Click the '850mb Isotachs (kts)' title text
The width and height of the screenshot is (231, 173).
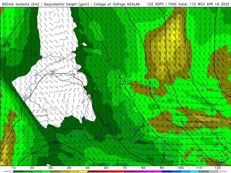pyautogui.click(x=21, y=4)
